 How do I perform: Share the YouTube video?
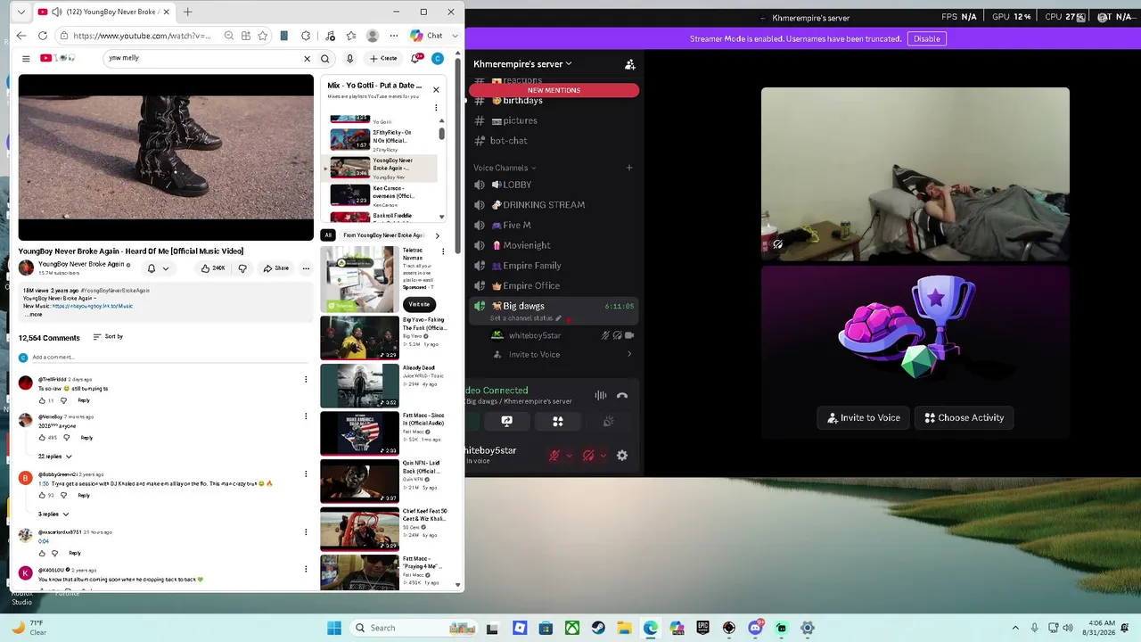coord(275,268)
